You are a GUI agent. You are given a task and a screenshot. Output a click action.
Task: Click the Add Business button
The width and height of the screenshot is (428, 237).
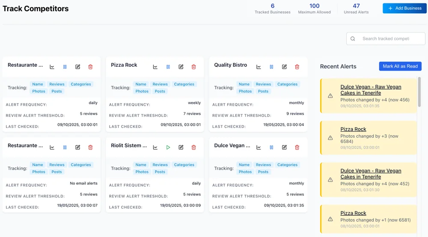pyautogui.click(x=404, y=8)
